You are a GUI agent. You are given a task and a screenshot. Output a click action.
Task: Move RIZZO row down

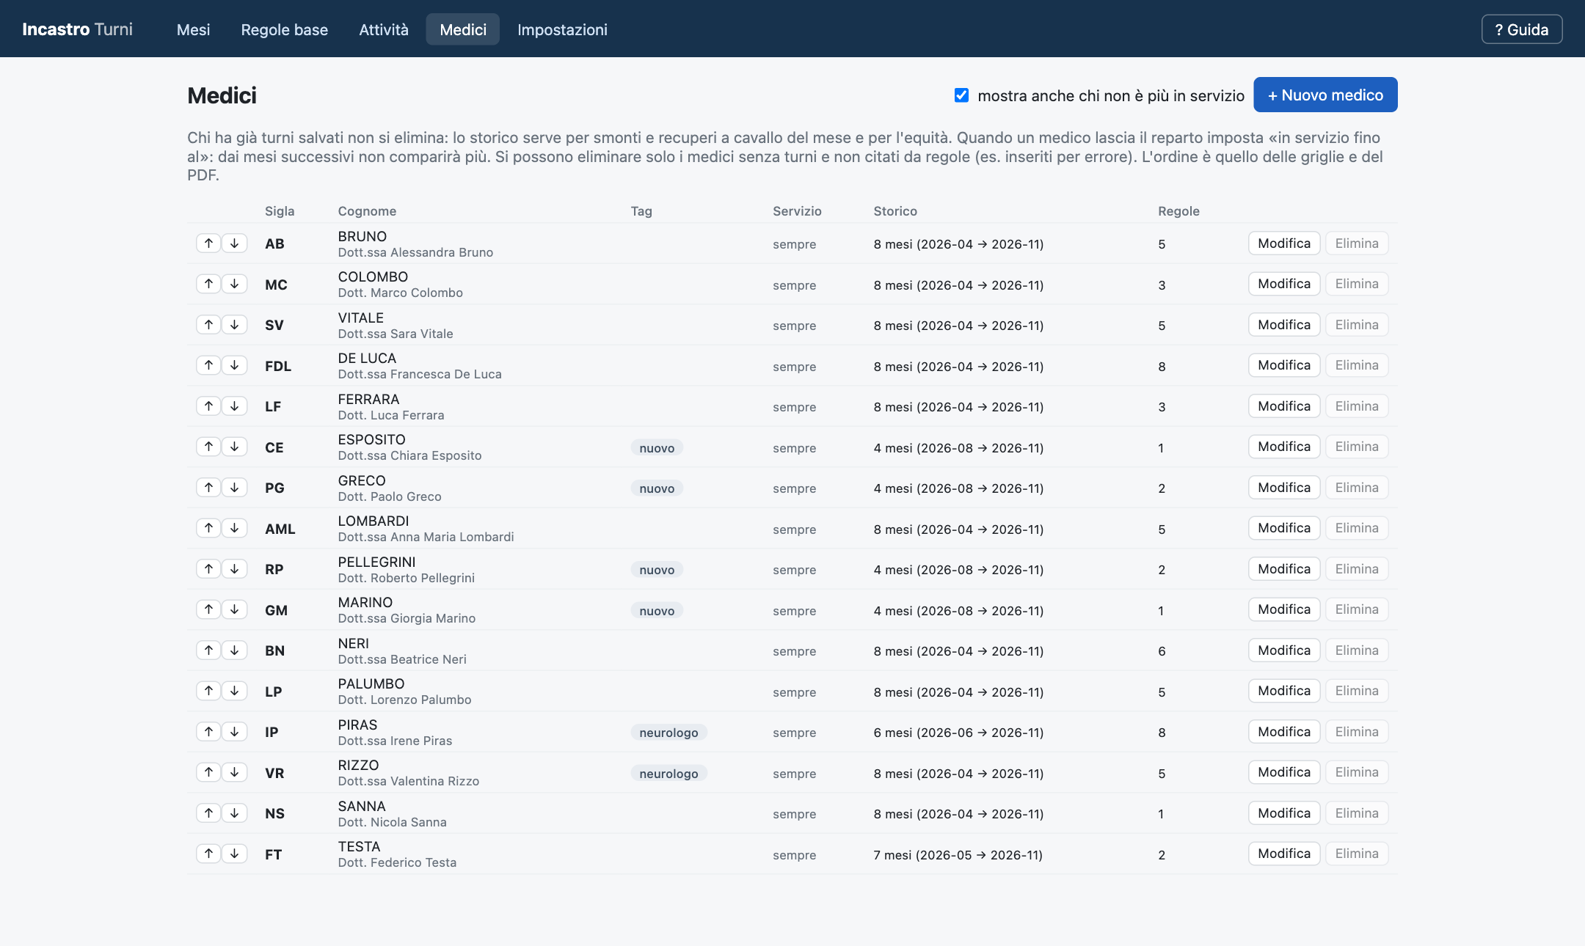[x=234, y=772]
